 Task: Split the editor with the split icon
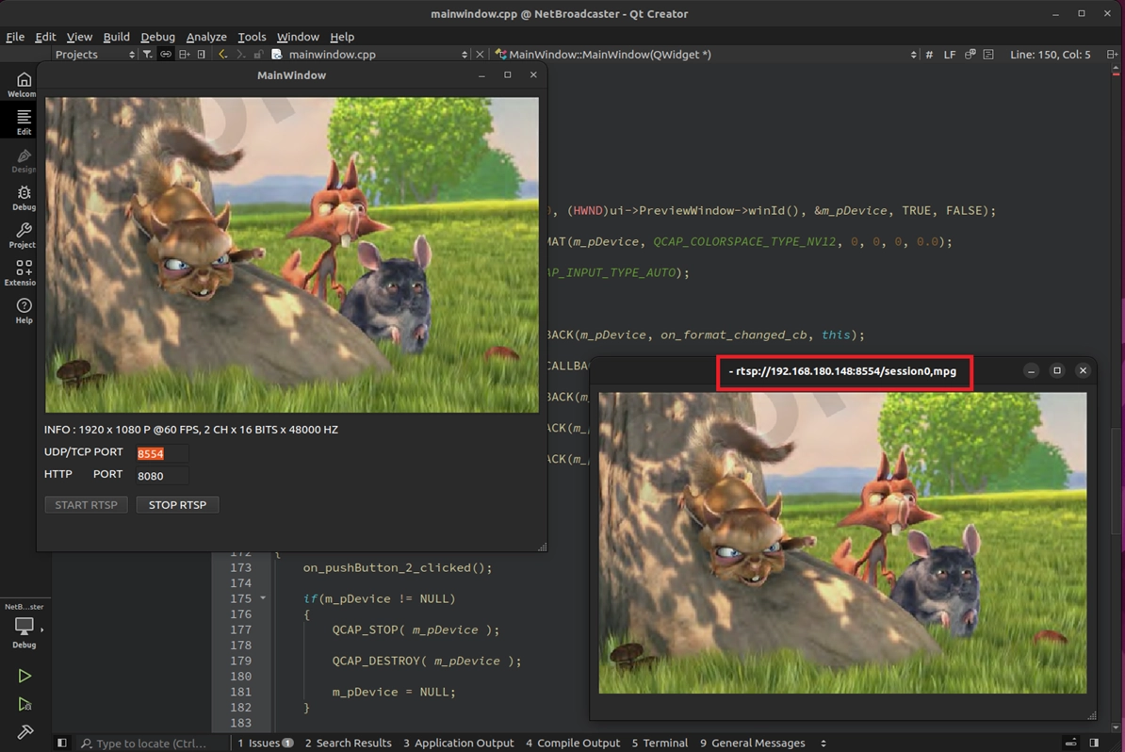[x=1112, y=55]
